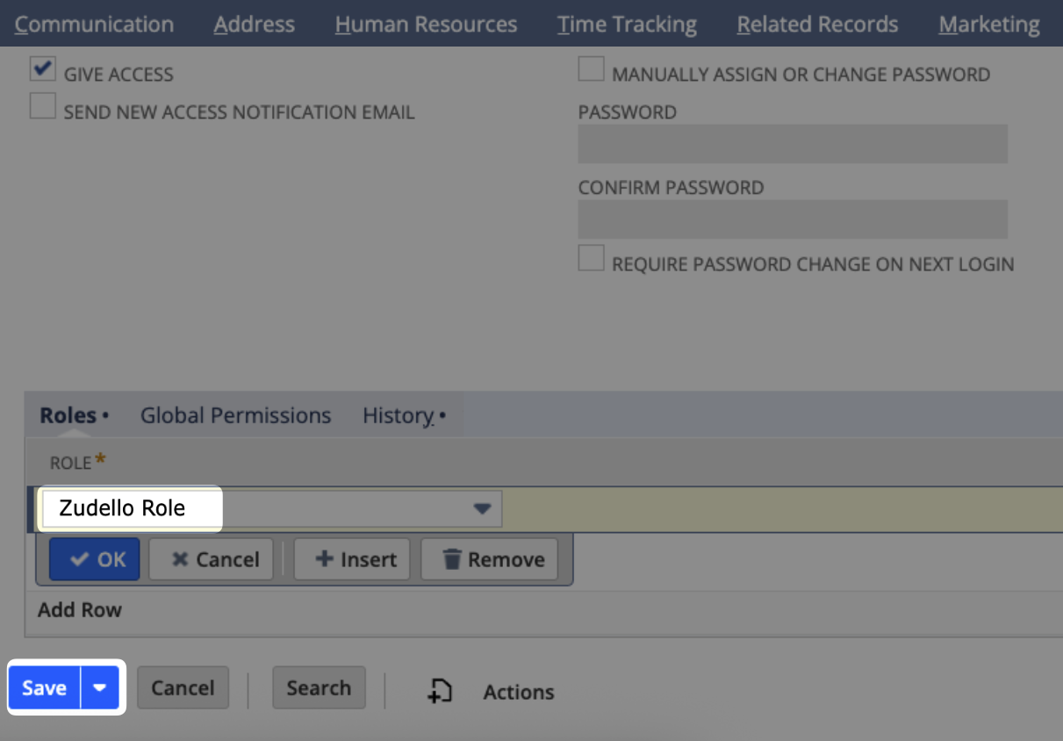Focus the Confirm Password field

pyautogui.click(x=793, y=219)
